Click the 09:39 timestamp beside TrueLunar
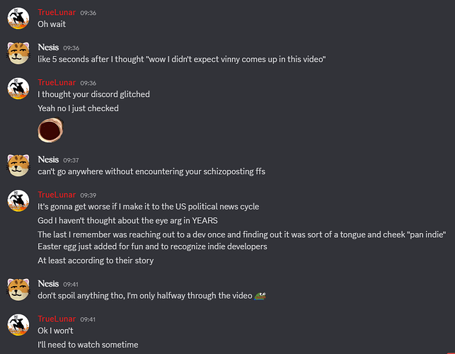Viewport: 455px width, 354px height. pyautogui.click(x=88, y=195)
